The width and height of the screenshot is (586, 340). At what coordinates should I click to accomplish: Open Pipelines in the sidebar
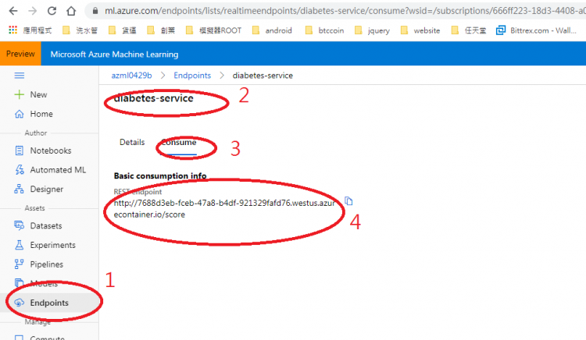click(47, 264)
